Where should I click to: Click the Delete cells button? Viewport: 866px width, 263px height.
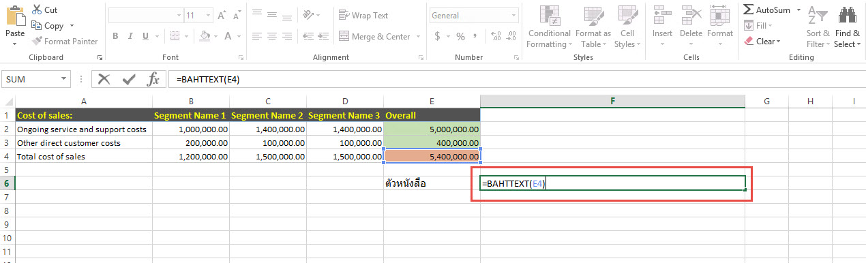click(x=691, y=27)
